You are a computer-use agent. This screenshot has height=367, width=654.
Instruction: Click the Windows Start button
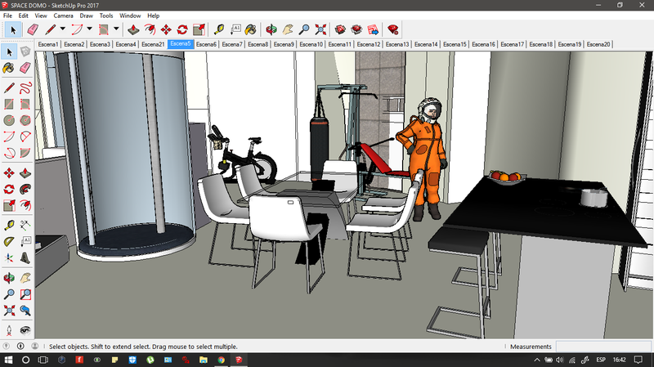pyautogui.click(x=7, y=360)
